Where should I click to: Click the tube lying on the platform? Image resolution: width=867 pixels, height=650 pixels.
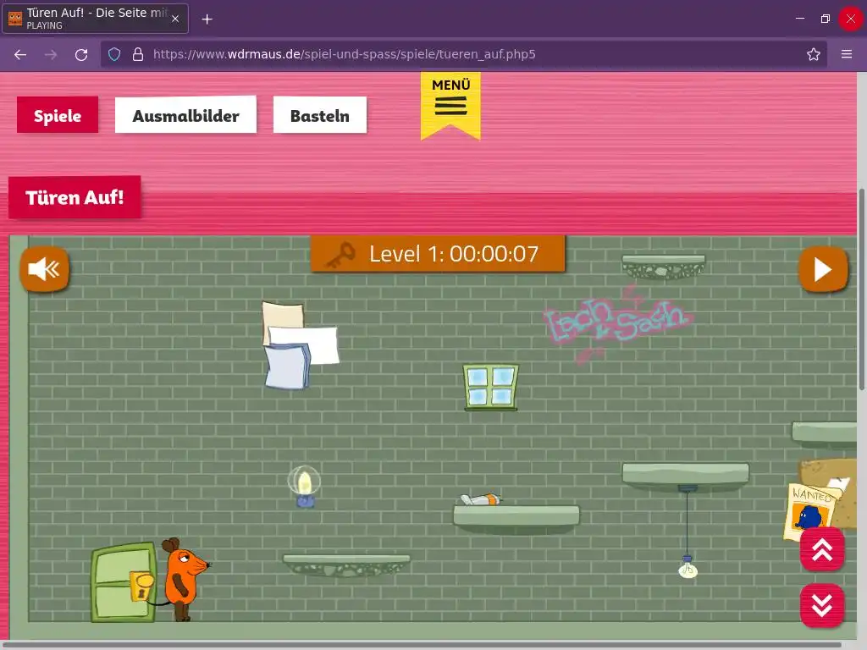point(481,499)
